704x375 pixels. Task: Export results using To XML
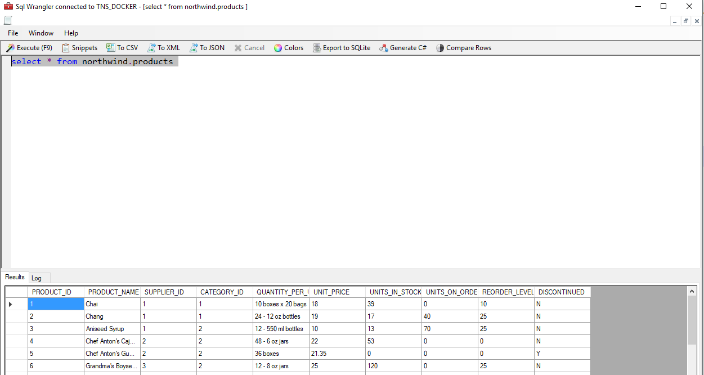click(x=164, y=48)
